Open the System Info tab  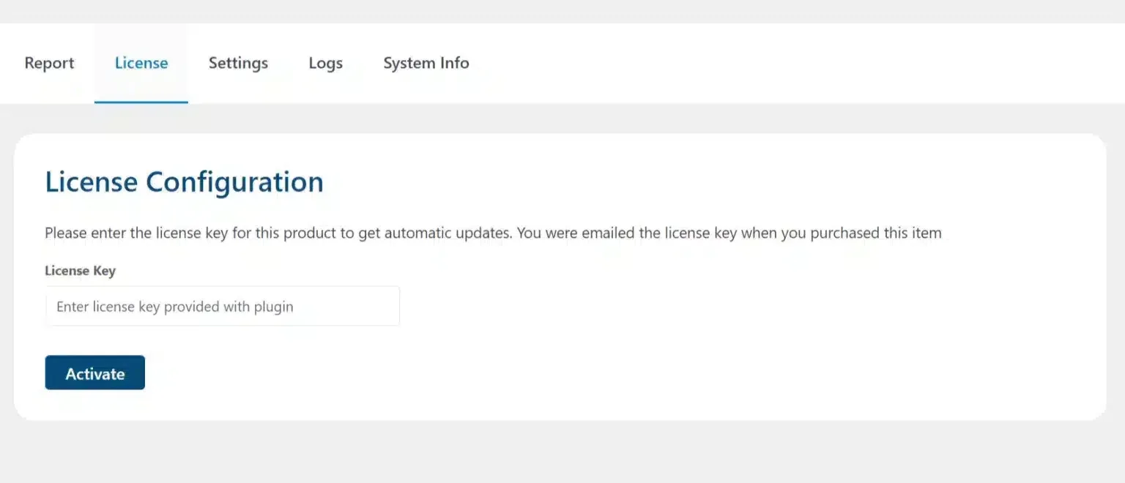click(426, 64)
